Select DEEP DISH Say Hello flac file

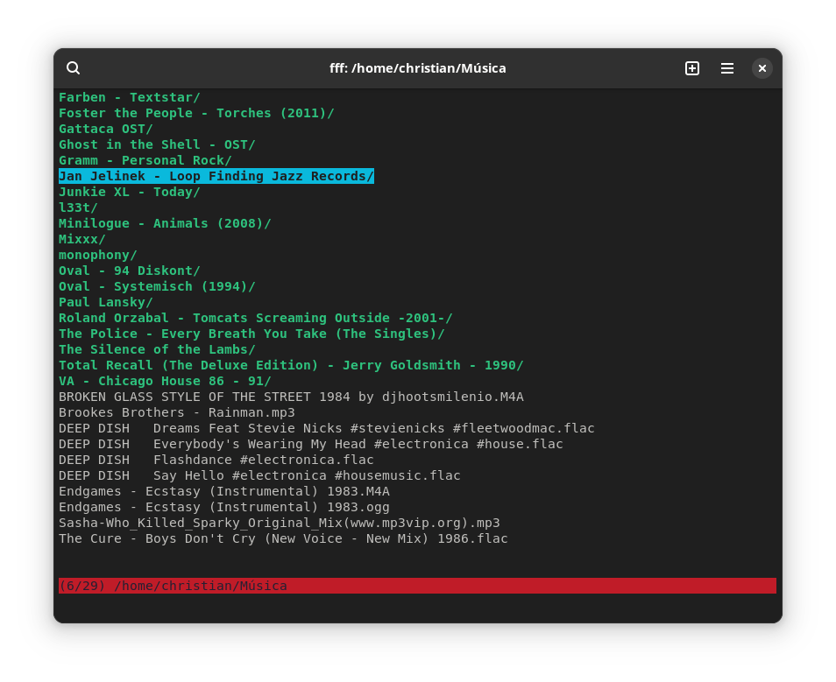coord(259,475)
